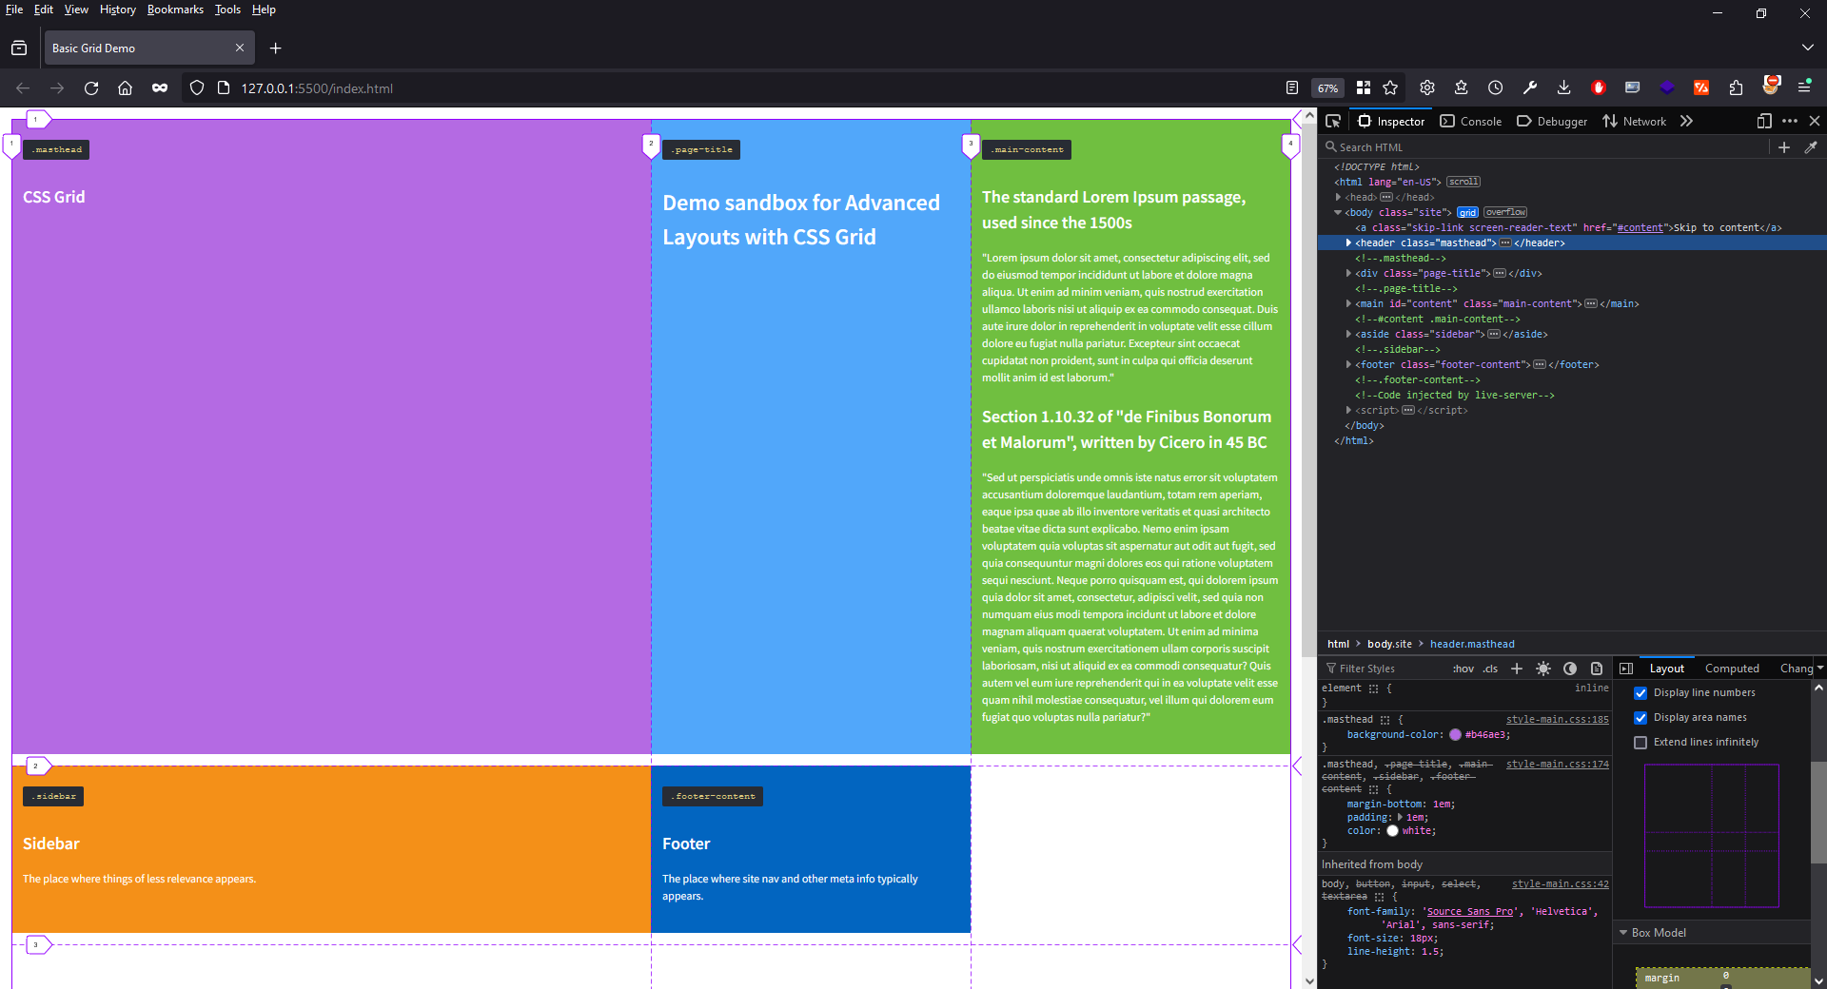
Task: Click the Filter Styles input
Action: point(1385,669)
